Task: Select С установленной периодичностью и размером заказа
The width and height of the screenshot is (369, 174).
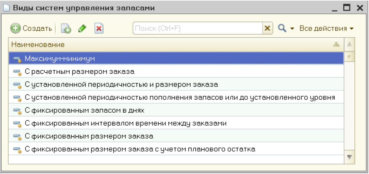Action: [x=121, y=85]
